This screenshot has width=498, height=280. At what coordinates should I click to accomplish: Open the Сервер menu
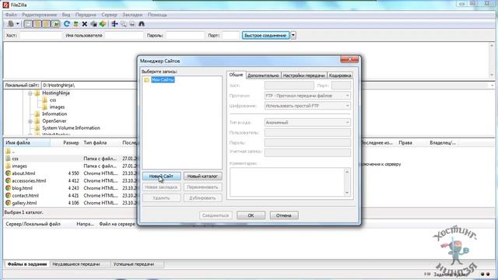pos(109,15)
